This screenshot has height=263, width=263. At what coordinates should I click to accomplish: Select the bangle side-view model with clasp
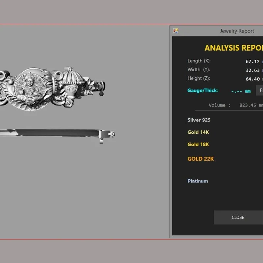(58, 135)
